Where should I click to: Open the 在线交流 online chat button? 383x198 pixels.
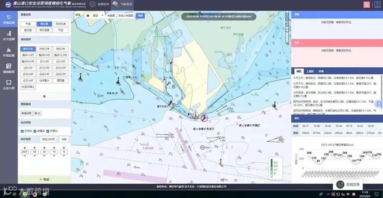tap(348, 185)
